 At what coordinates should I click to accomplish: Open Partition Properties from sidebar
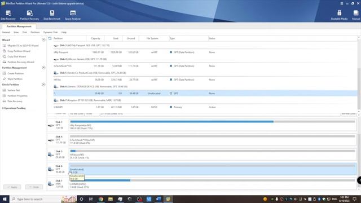pyautogui.click(x=15, y=96)
